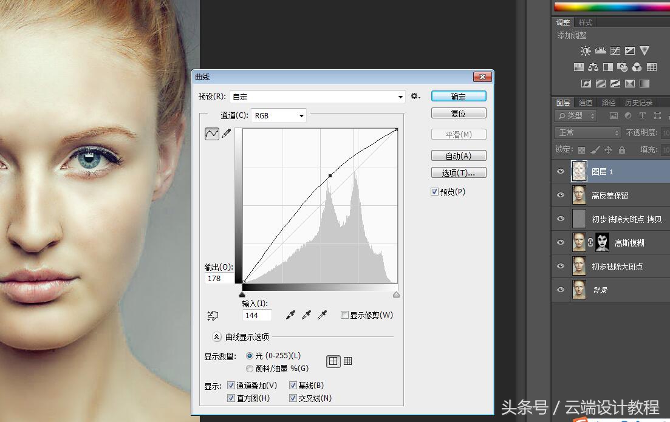The width and height of the screenshot is (670, 422).
Task: Switch to the 历史记录 tab
Action: 639,103
